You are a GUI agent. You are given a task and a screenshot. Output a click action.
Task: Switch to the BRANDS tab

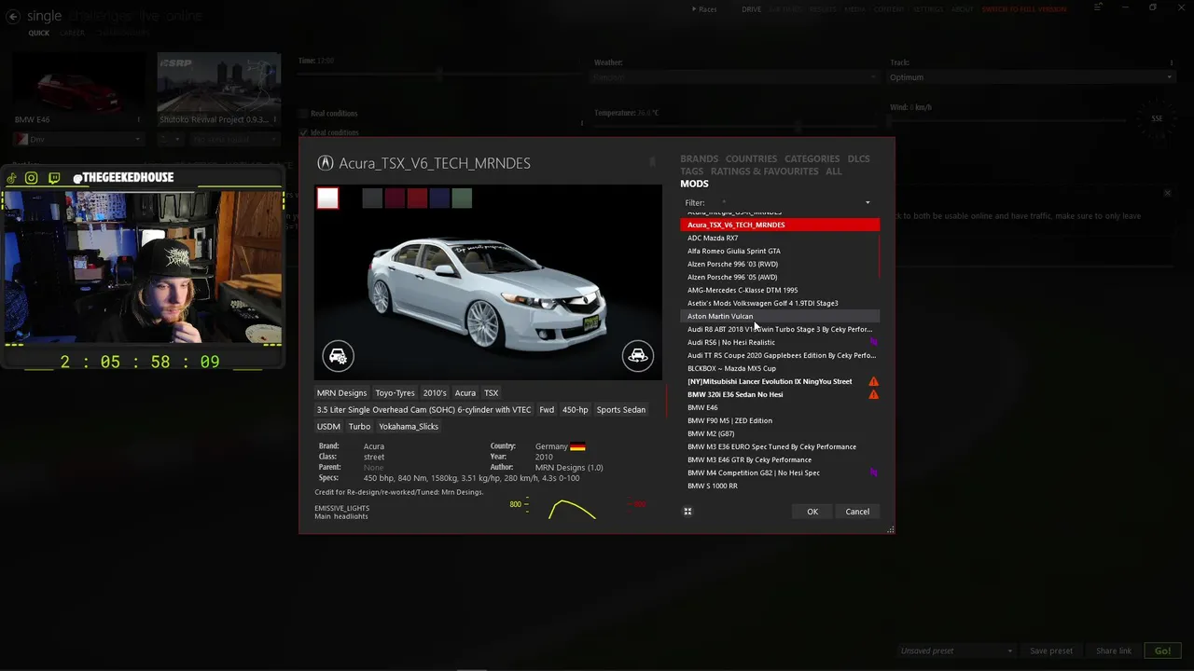(699, 159)
